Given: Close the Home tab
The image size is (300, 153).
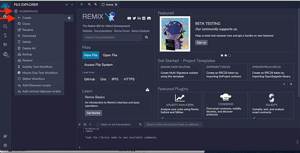Looking at the screenshot, I should click(x=116, y=5).
